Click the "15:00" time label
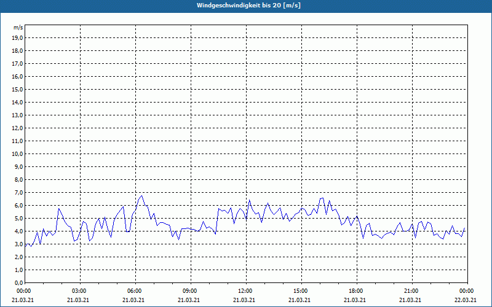Viewport: 492px width, 307px height. (301, 291)
